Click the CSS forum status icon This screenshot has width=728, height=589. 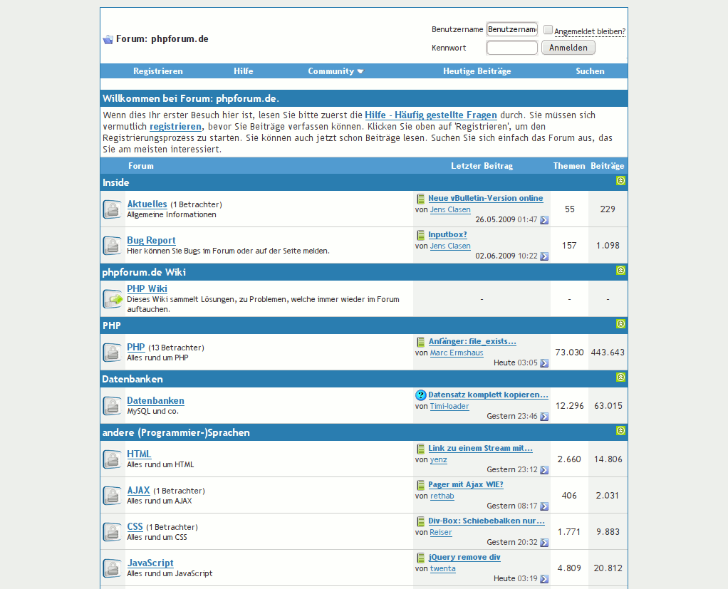(x=112, y=532)
